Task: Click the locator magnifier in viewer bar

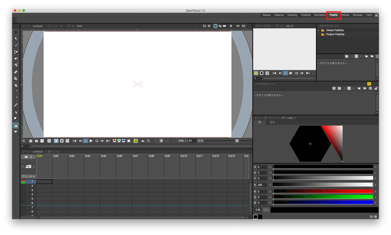Action: (x=149, y=141)
